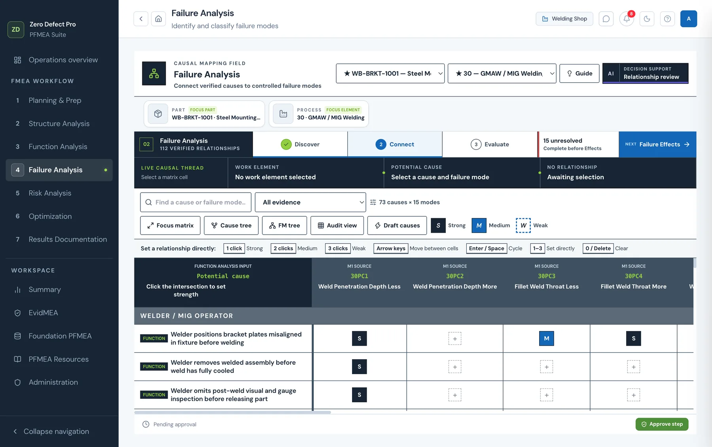Click the horizontal scrollbar below the matrix
The image size is (712, 447).
[x=233, y=412]
